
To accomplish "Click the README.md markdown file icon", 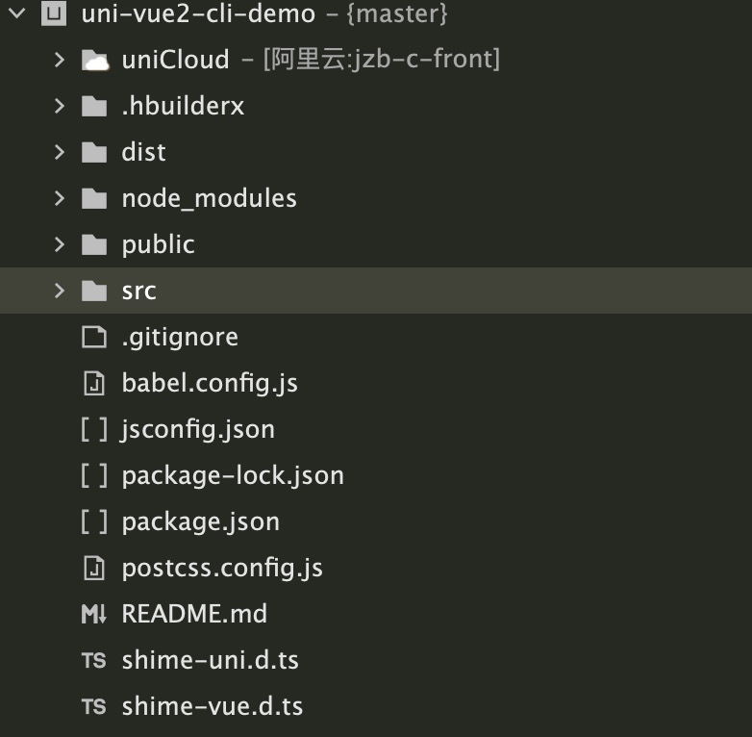I will pyautogui.click(x=94, y=614).
